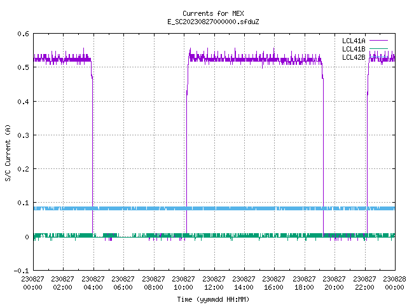Click the 230827 14:00 x-axis tick label
The width and height of the screenshot is (407, 305).
point(244,283)
